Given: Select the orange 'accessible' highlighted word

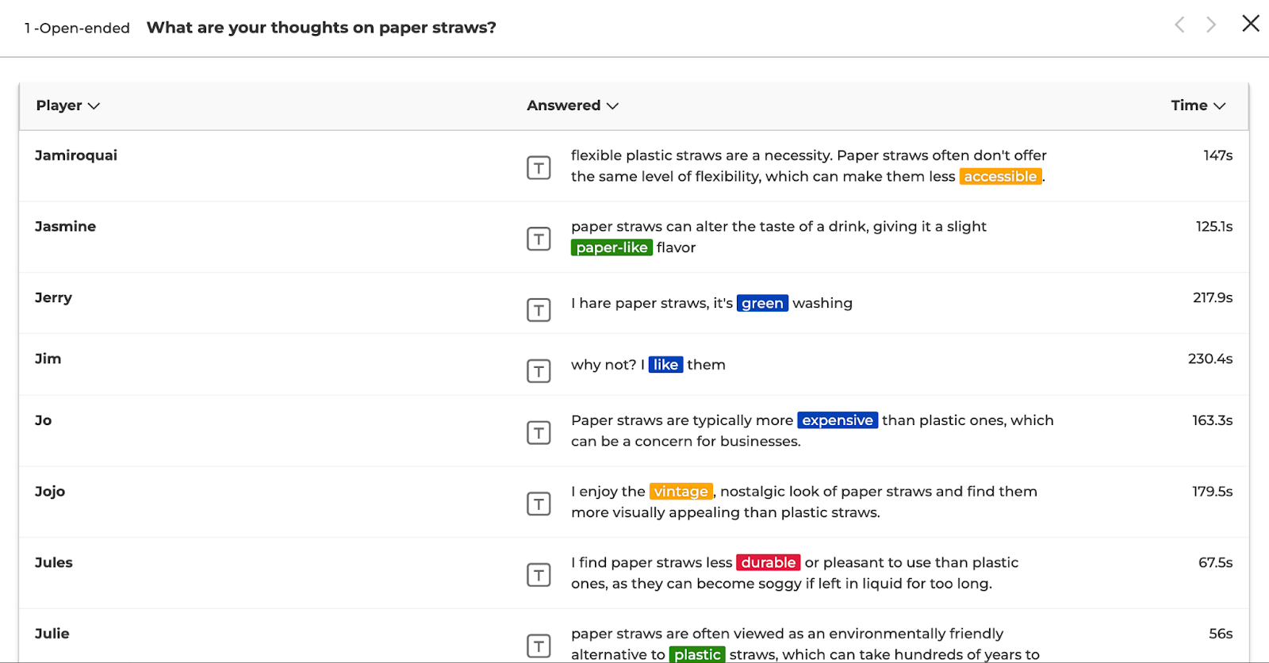Looking at the screenshot, I should [1000, 177].
